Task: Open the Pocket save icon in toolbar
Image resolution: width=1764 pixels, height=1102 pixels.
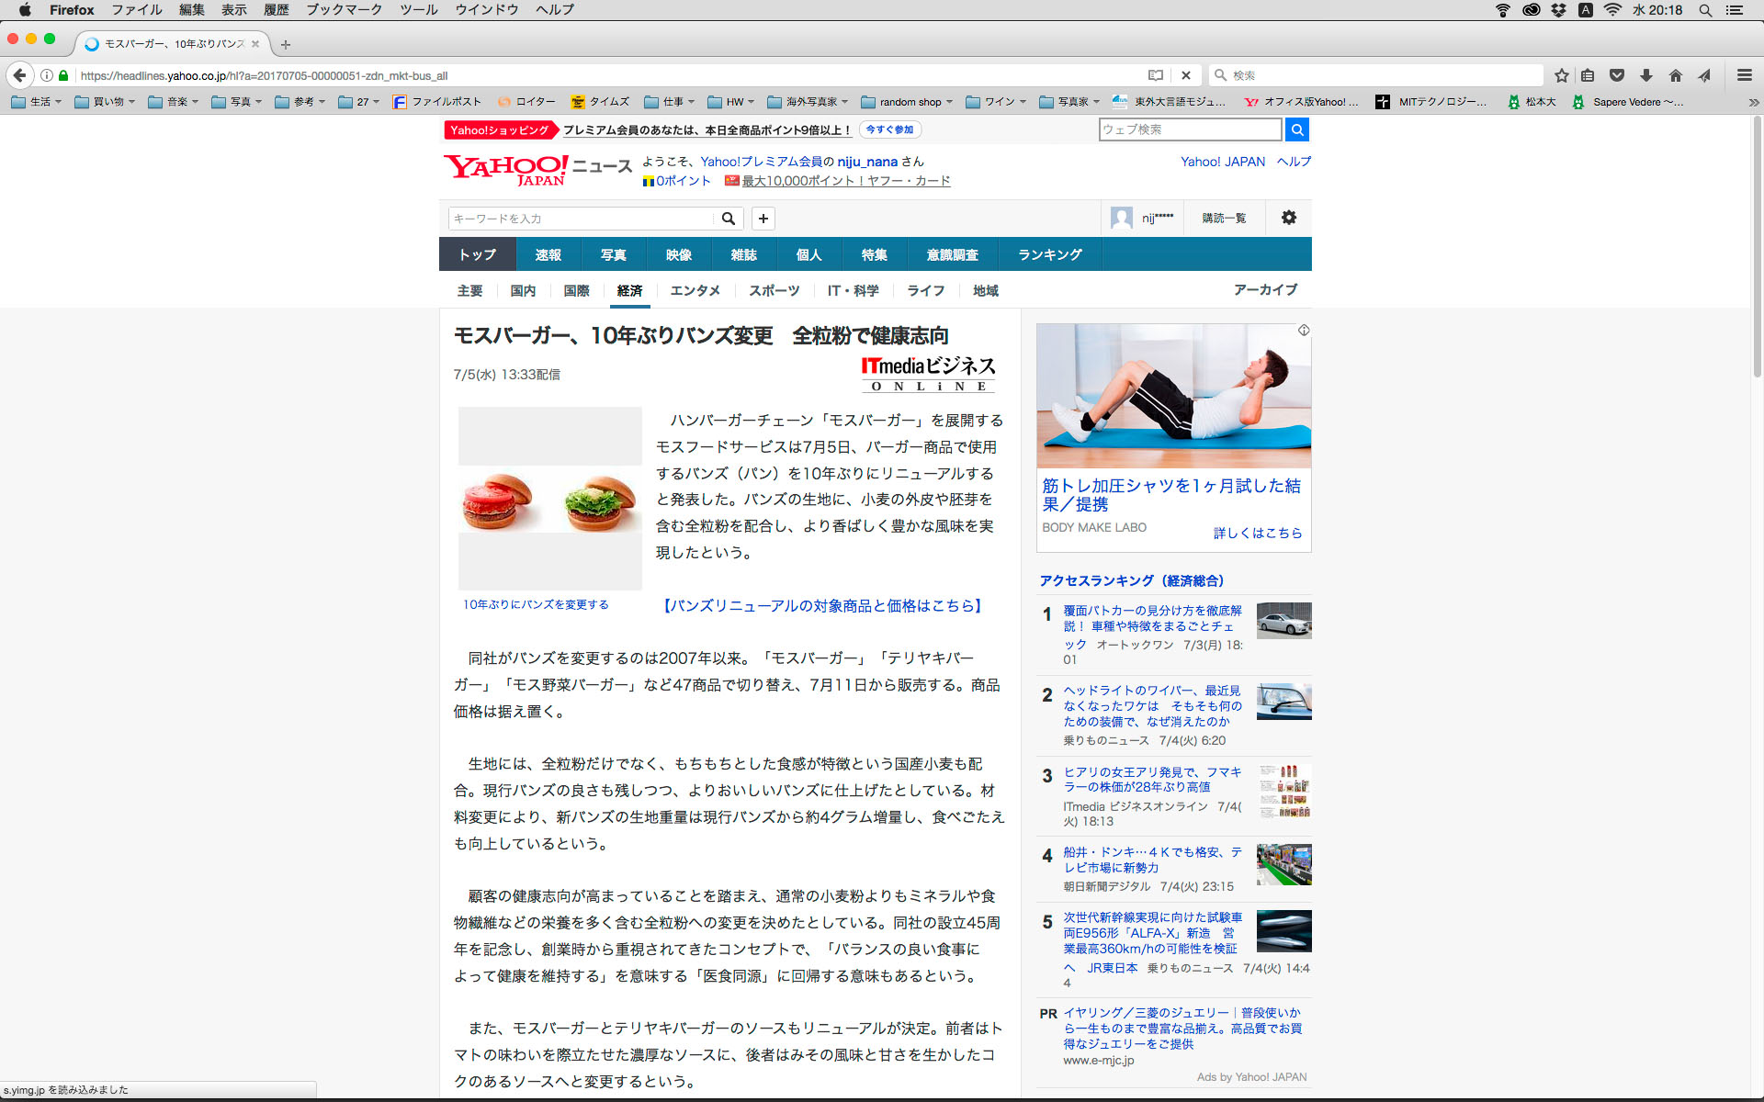Action: (1617, 75)
